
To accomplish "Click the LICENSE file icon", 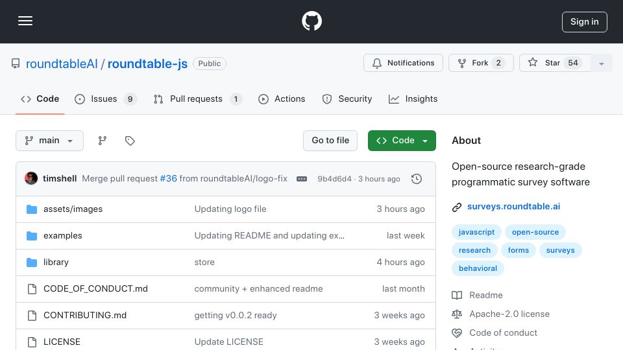I will [x=32, y=342].
